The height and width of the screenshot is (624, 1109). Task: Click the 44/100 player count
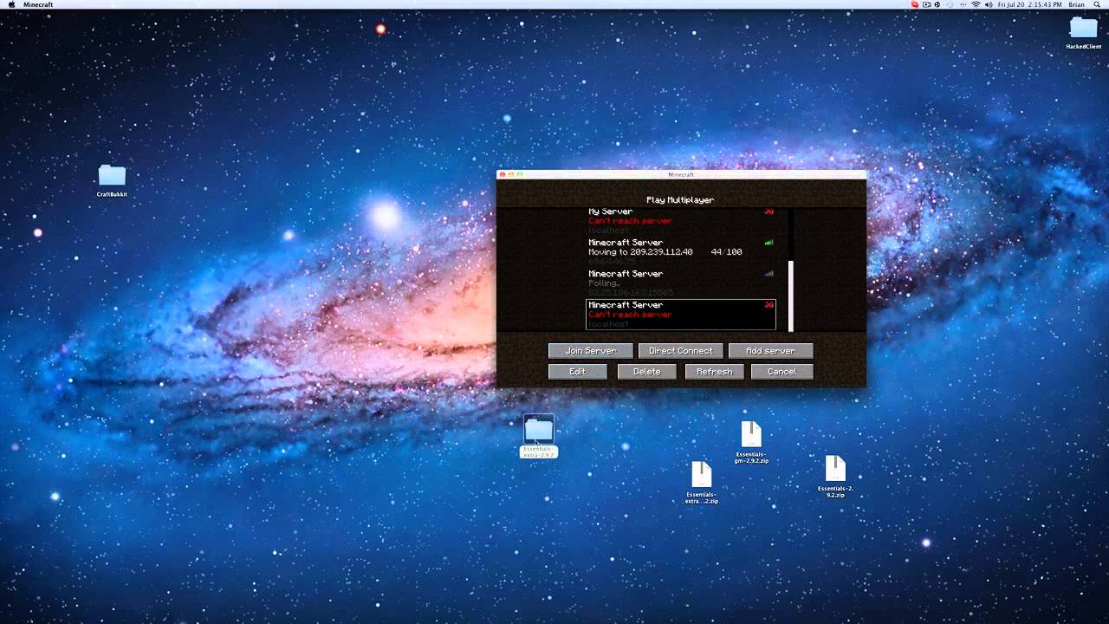(726, 252)
